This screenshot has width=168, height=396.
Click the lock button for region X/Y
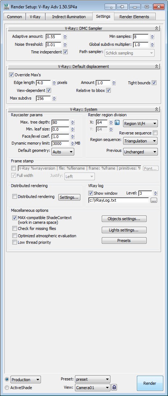[117, 123]
